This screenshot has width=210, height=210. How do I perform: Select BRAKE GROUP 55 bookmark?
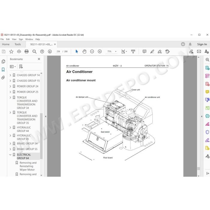(27, 149)
